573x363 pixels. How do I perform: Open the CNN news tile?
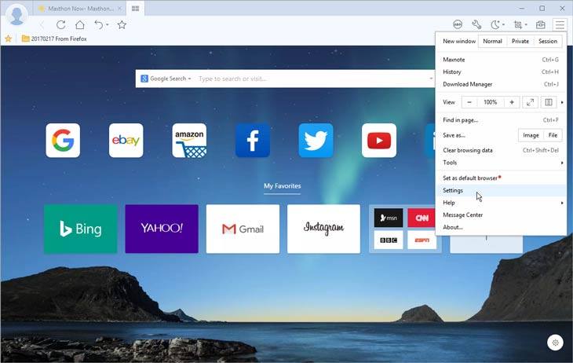click(422, 218)
